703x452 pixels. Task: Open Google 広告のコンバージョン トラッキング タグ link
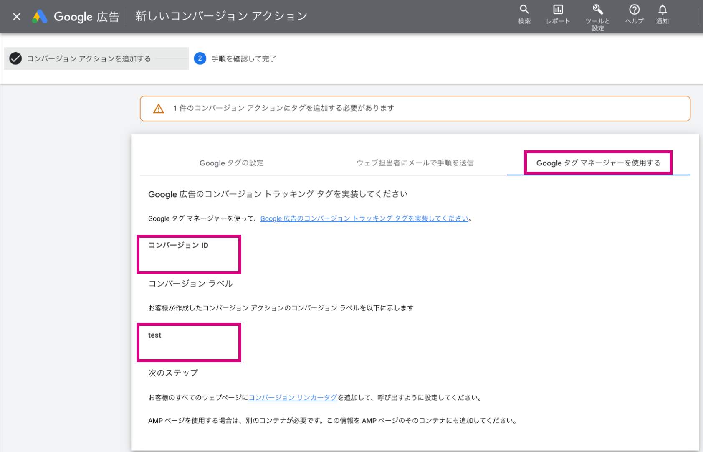[364, 218]
